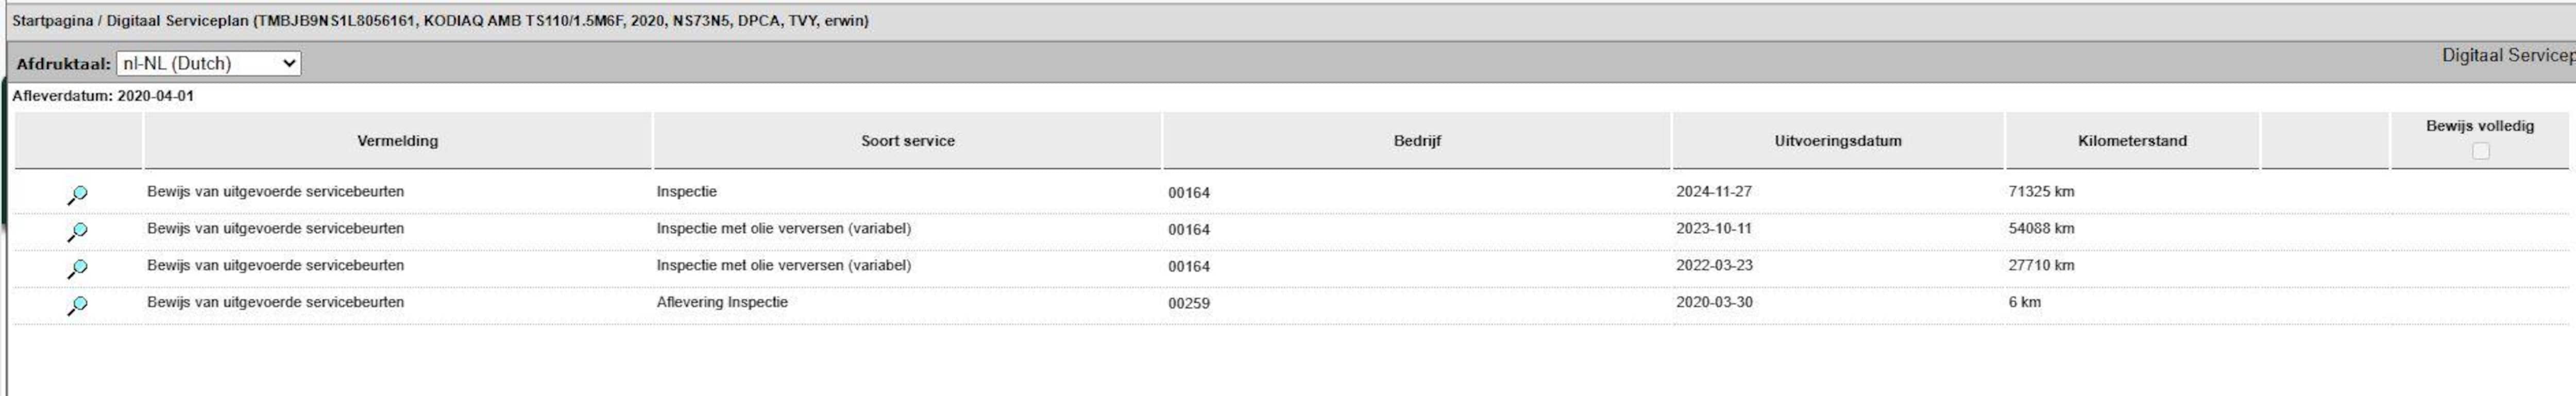Click the Soort service column header
This screenshot has width=2576, height=396.
tap(907, 141)
